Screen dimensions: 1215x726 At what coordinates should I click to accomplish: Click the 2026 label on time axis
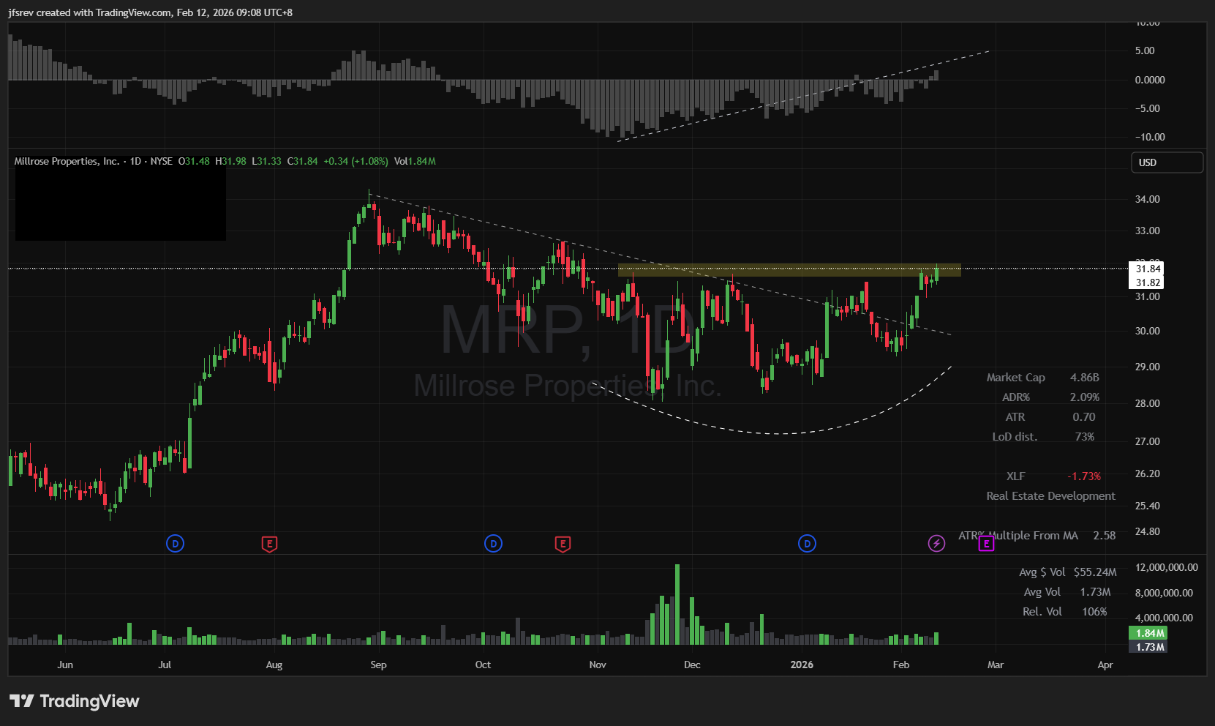coord(802,665)
